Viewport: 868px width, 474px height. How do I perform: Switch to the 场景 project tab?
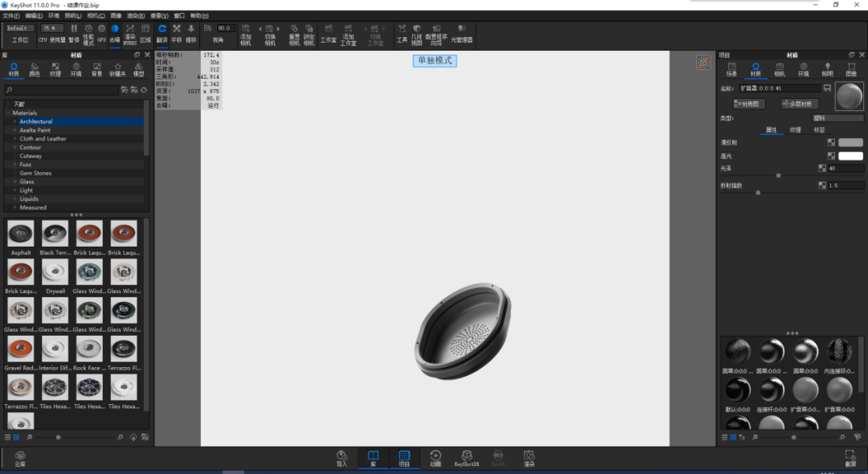point(732,70)
